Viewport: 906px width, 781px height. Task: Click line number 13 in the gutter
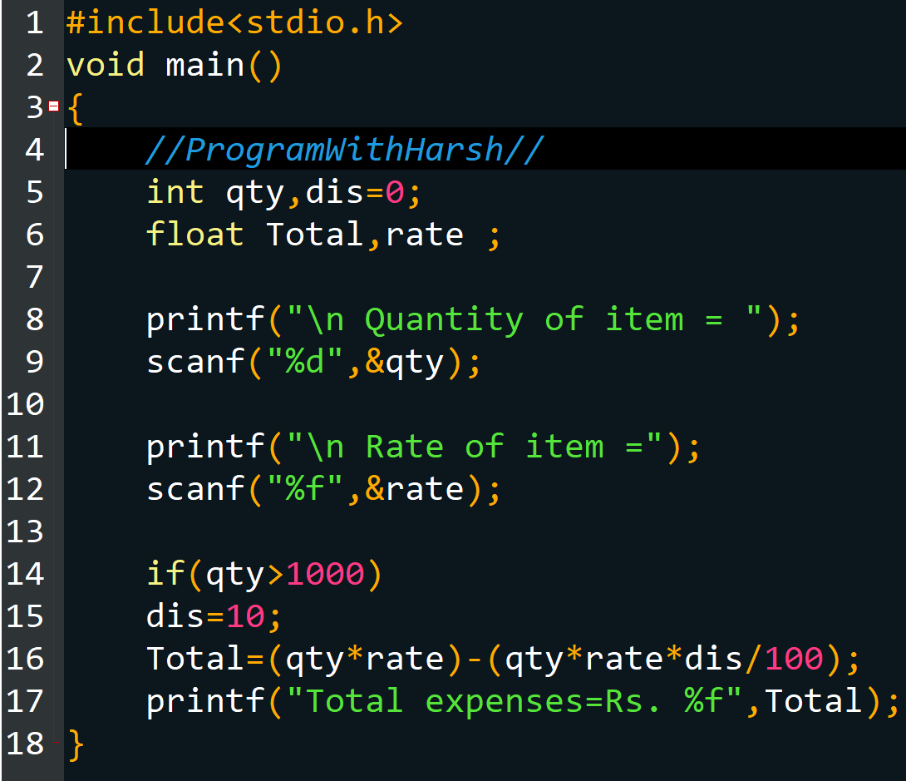pyautogui.click(x=26, y=531)
